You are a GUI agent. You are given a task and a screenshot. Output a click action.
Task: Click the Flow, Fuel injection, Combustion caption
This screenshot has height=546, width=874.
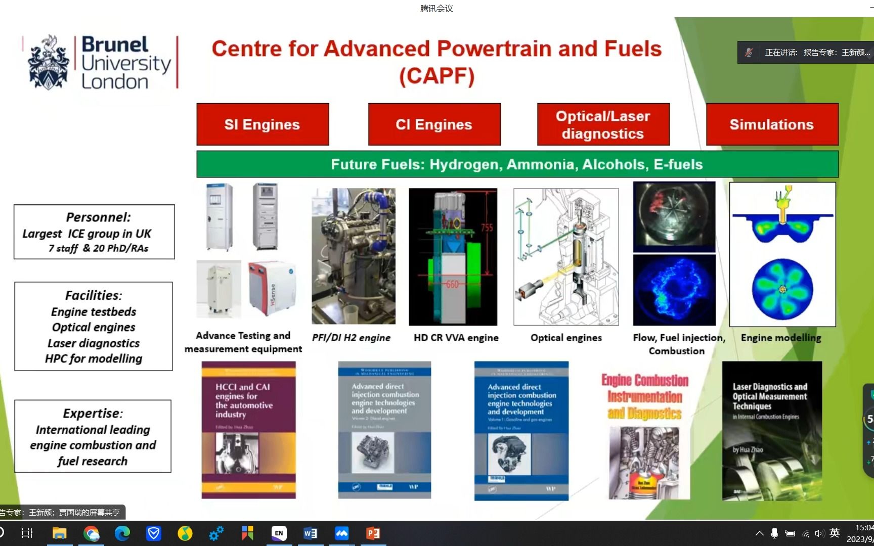678,344
